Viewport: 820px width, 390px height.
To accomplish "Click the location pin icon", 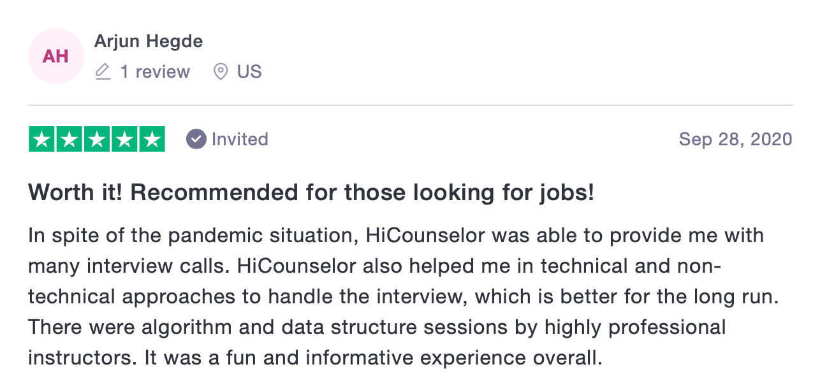I will tap(221, 71).
